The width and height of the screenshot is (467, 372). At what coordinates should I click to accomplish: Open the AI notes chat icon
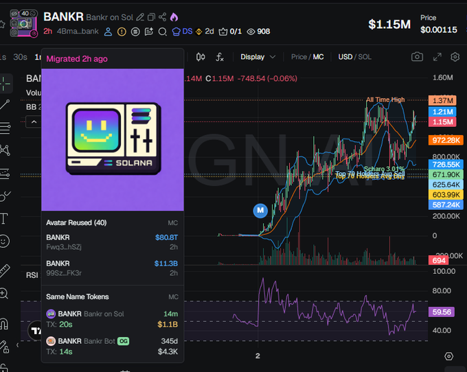click(x=149, y=32)
